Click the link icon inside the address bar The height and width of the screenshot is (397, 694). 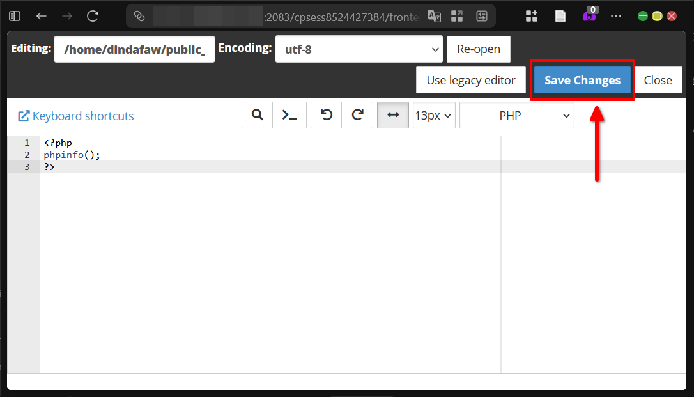click(x=139, y=17)
